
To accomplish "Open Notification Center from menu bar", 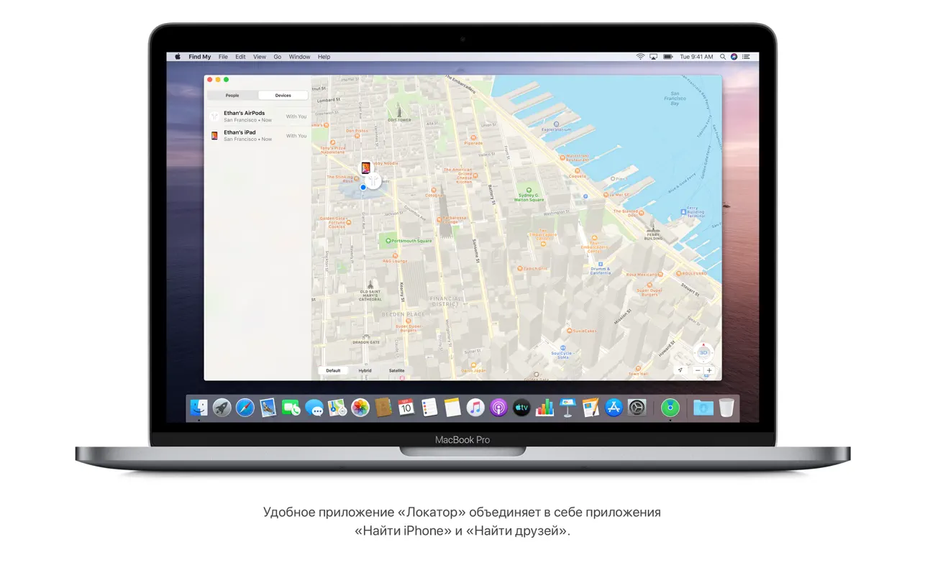I will (x=746, y=57).
